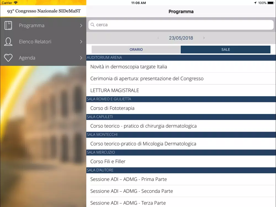Tap the AUDITORIUM ARENA section header
This screenshot has height=207, width=276.
coord(181,58)
